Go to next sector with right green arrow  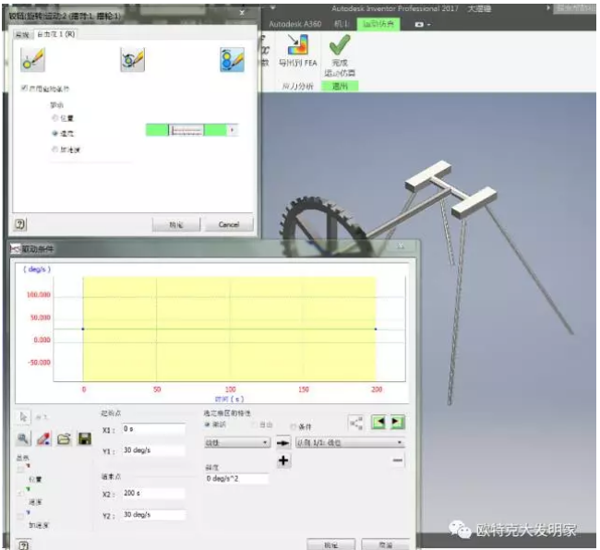397,423
